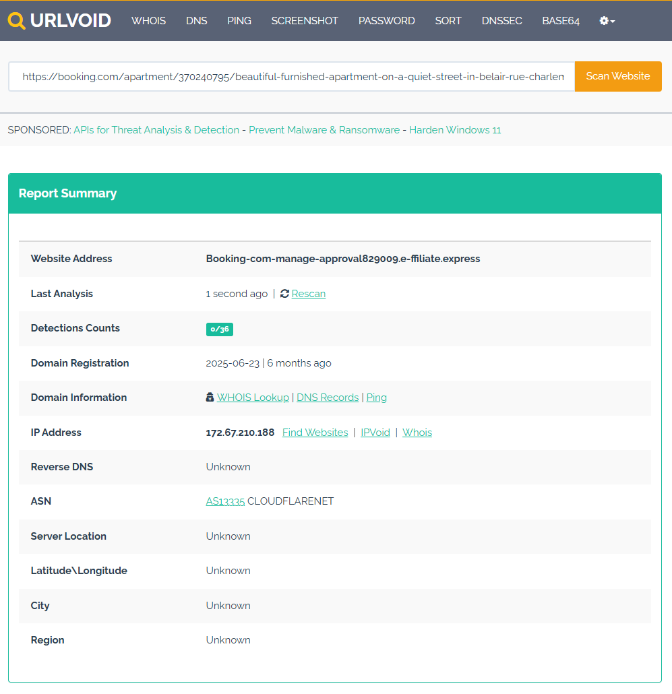Click the Find Websites link

315,432
